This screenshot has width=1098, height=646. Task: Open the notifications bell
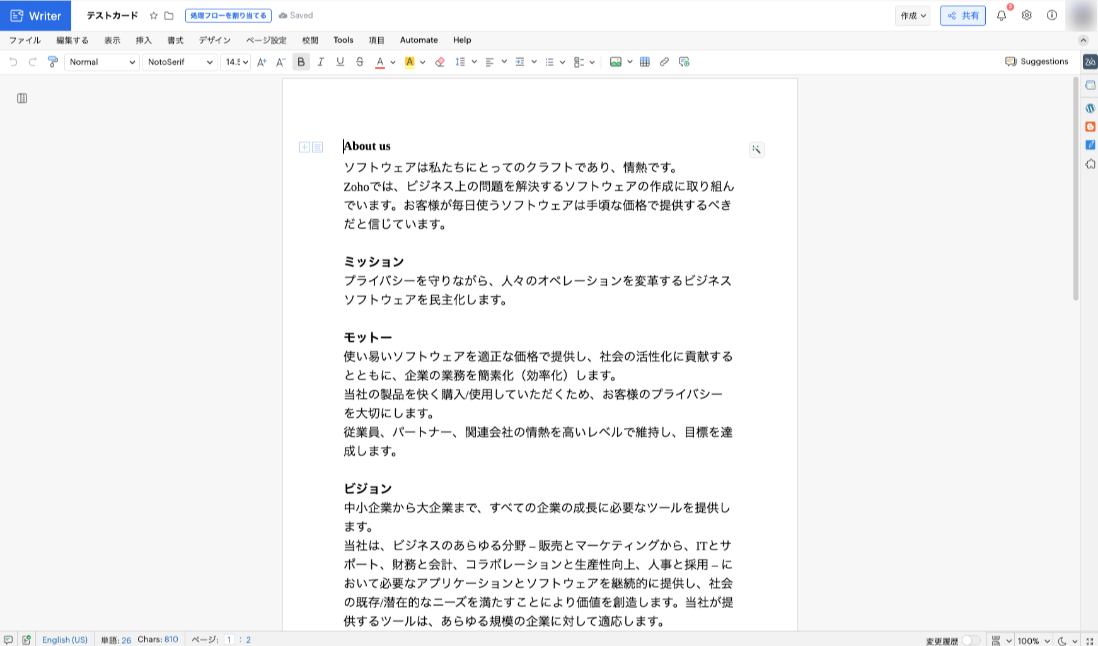click(1002, 16)
